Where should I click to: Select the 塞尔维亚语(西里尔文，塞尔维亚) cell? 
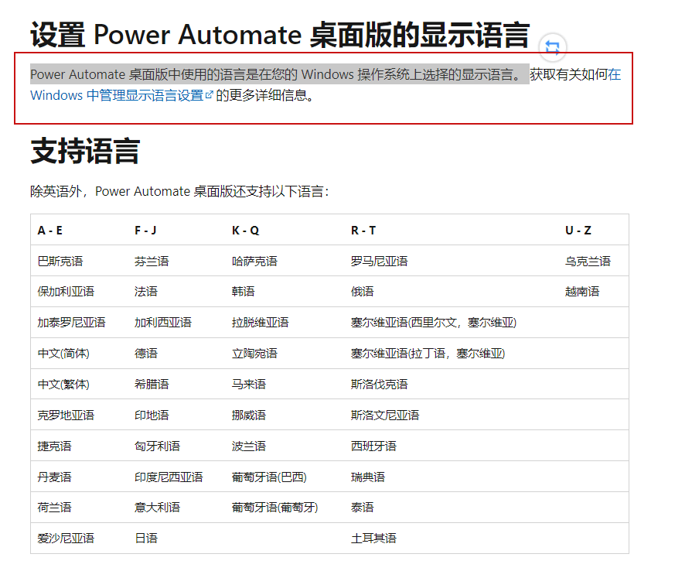point(434,323)
